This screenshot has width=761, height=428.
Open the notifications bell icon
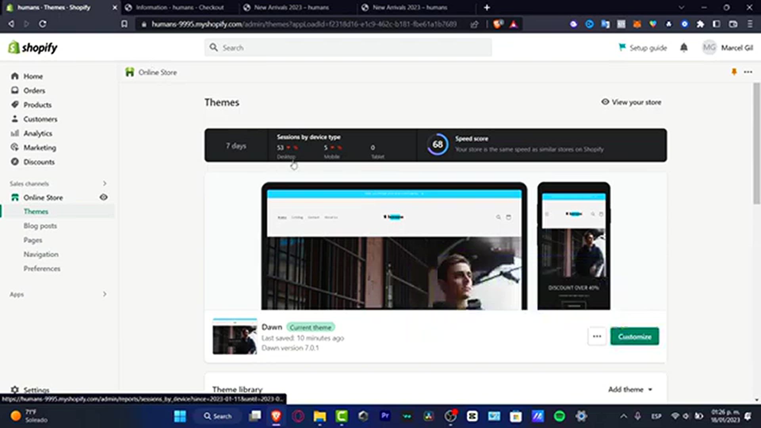[x=684, y=48]
